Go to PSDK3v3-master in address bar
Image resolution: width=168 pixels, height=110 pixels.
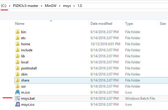point(26,6)
